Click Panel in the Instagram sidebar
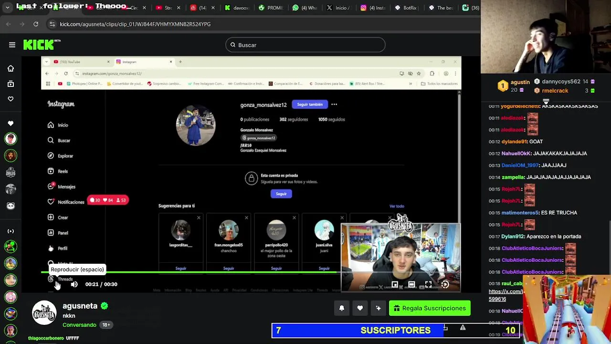611x344 pixels. point(58,233)
